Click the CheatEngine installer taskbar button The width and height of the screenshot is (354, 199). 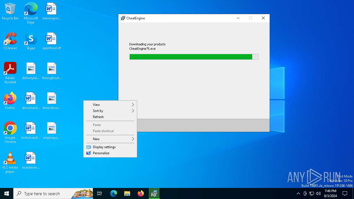point(154,193)
